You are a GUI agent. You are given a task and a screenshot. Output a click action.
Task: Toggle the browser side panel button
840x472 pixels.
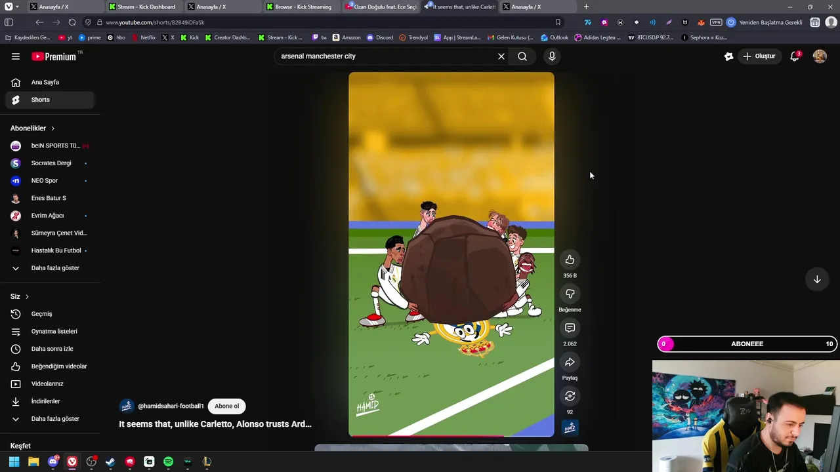[9, 22]
